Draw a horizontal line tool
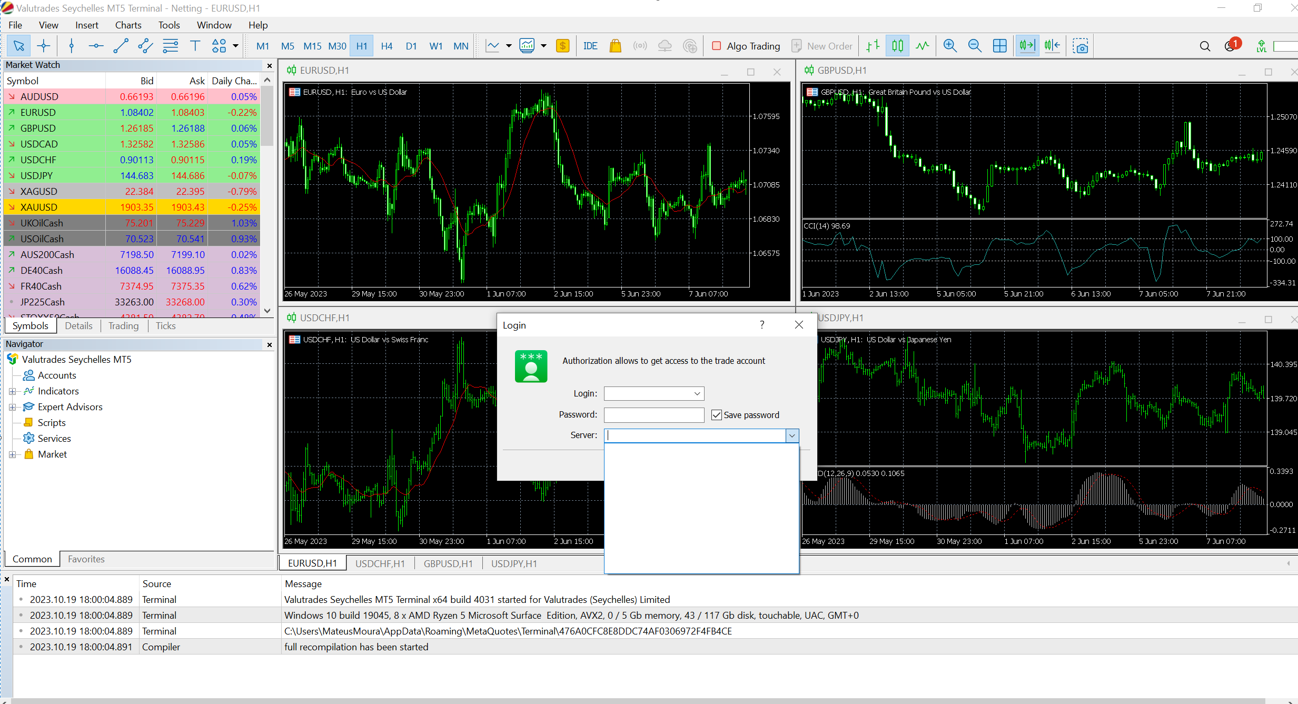The image size is (1298, 704). coord(96,46)
